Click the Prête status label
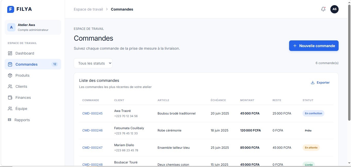 308,130
